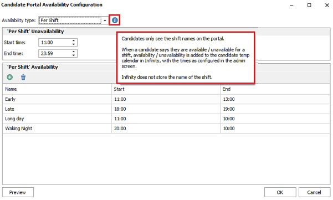Increase Start time with up spinner arrow
This screenshot has width=333, height=200.
tap(74, 40)
